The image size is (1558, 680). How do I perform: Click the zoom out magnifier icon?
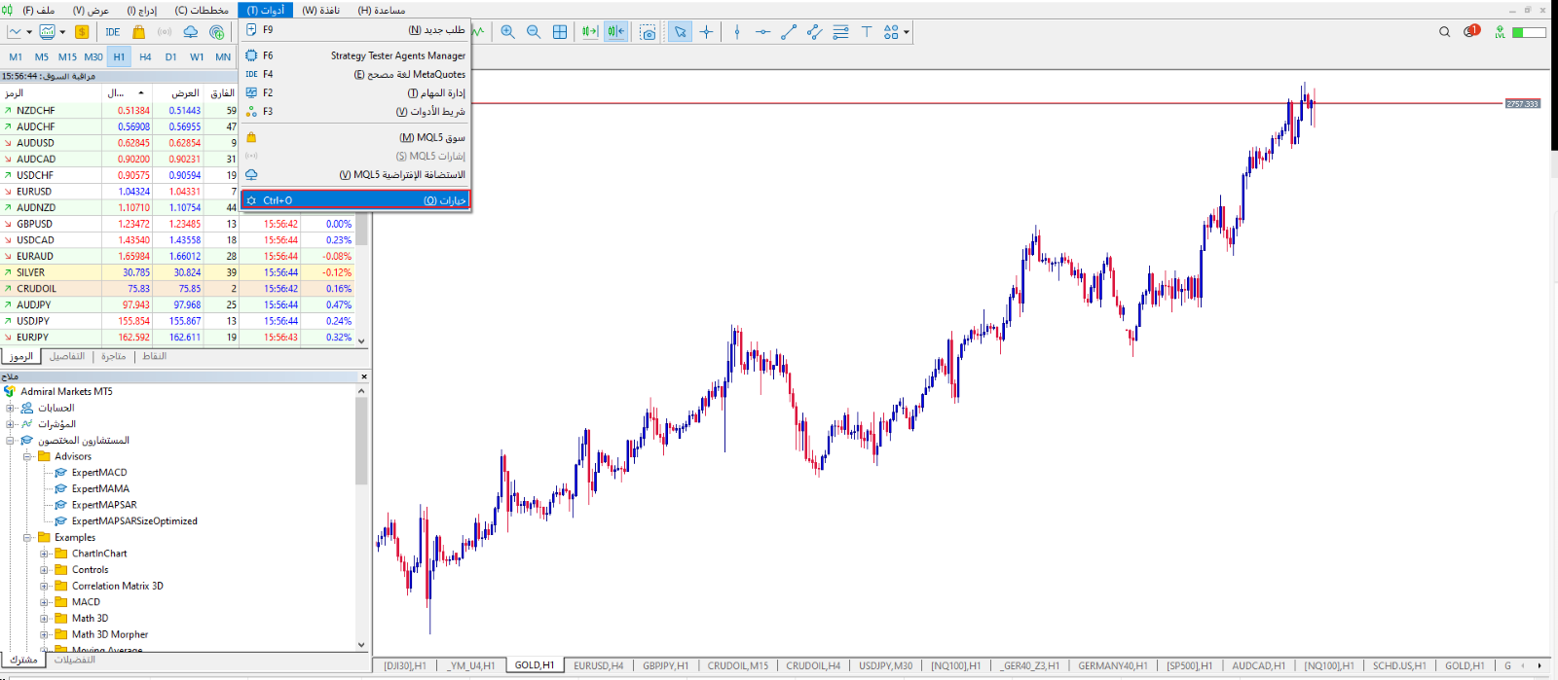point(534,32)
